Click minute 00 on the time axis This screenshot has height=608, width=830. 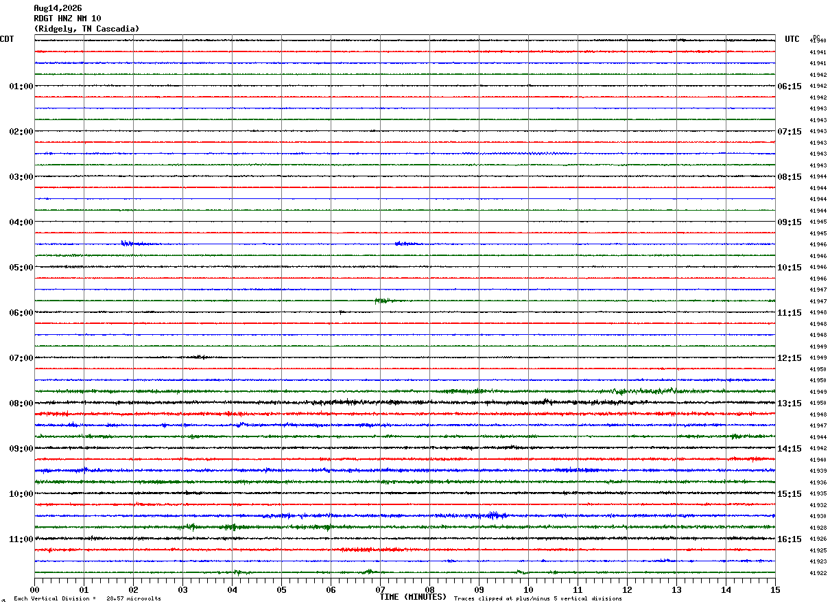pos(34,589)
